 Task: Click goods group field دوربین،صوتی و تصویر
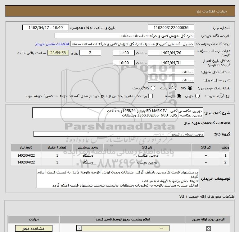[119, 134]
